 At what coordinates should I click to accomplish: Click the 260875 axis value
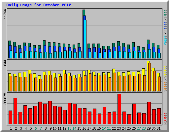pyautogui.click(x=5, y=99)
